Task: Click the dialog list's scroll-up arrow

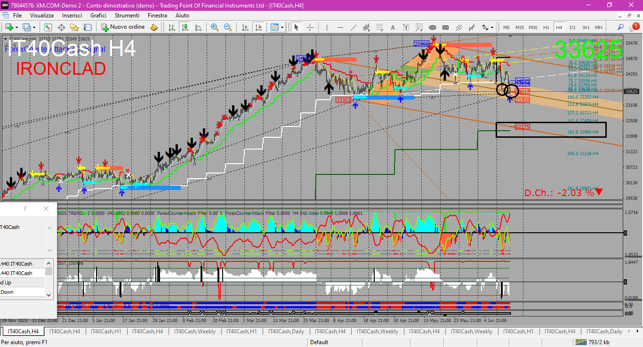Action: coord(48,263)
